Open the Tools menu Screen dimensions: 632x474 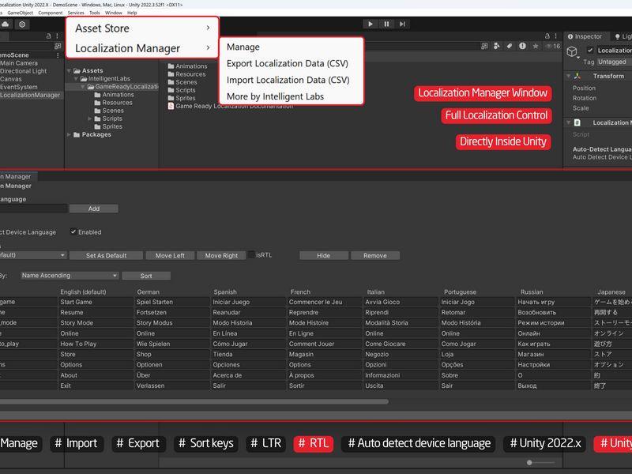pos(95,13)
